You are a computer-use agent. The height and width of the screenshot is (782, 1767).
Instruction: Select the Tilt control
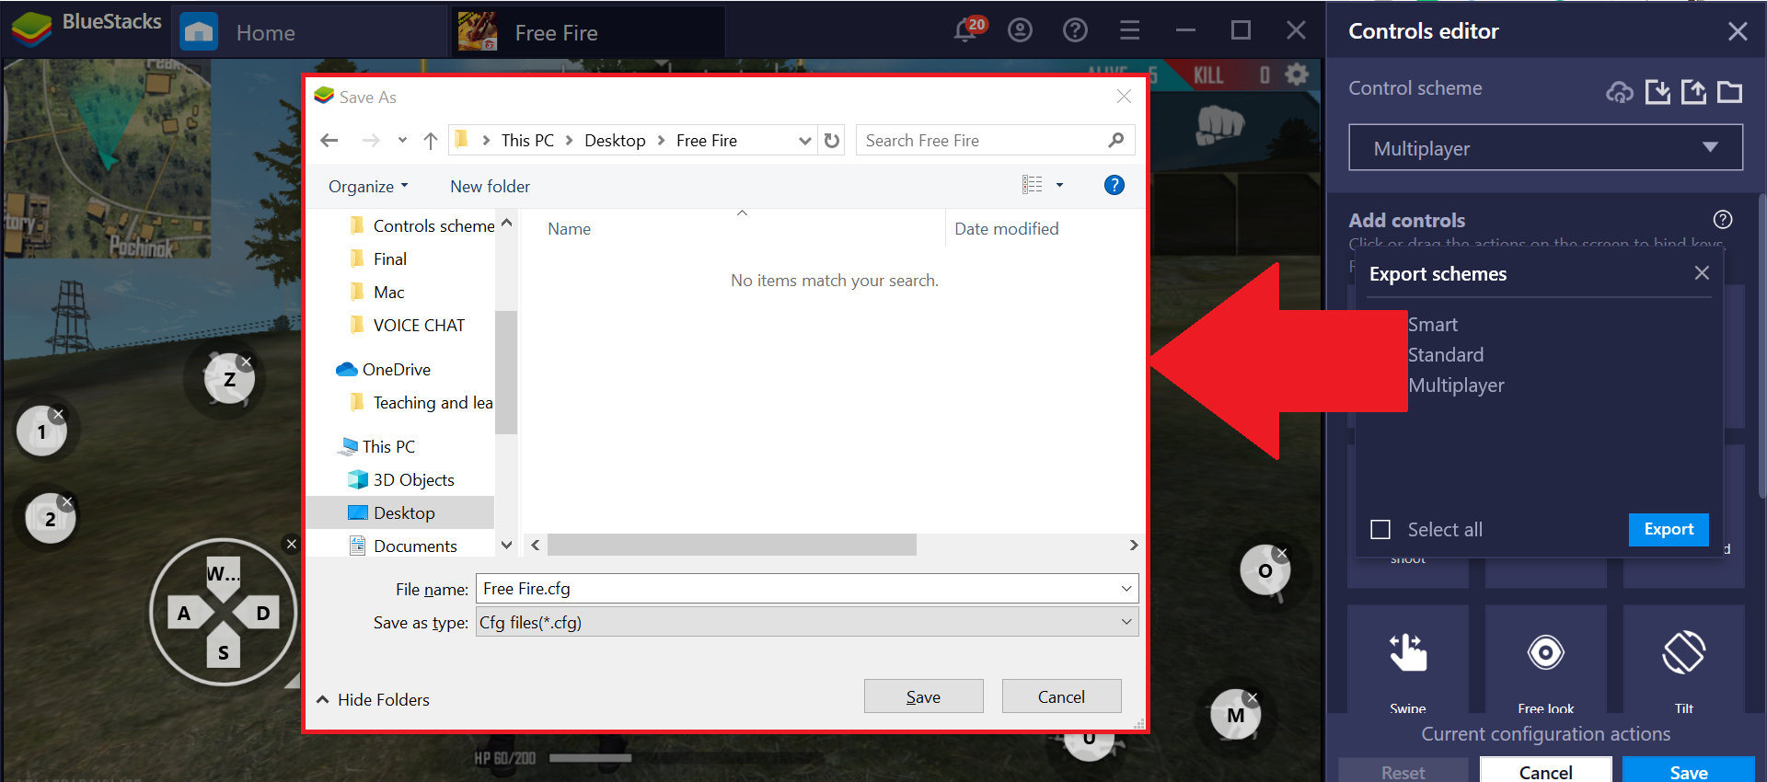point(1684,659)
